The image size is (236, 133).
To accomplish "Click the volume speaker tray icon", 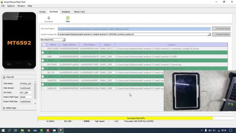I will click(214, 130).
